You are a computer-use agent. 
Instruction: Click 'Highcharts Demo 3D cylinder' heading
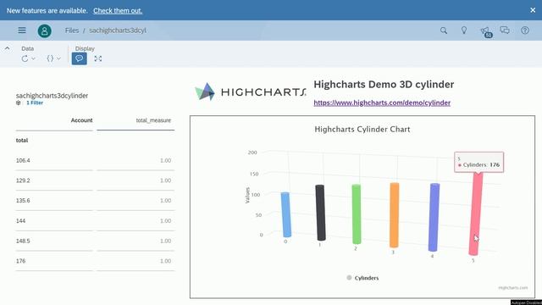(x=384, y=85)
